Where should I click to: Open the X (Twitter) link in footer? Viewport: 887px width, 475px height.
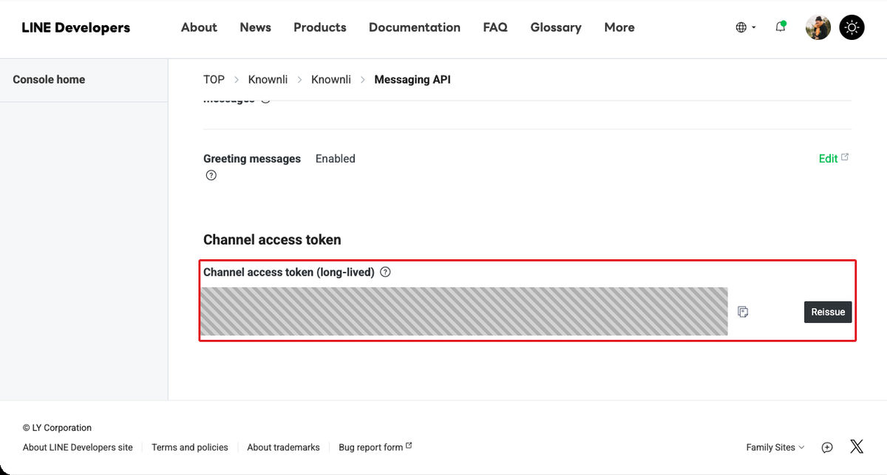[857, 447]
